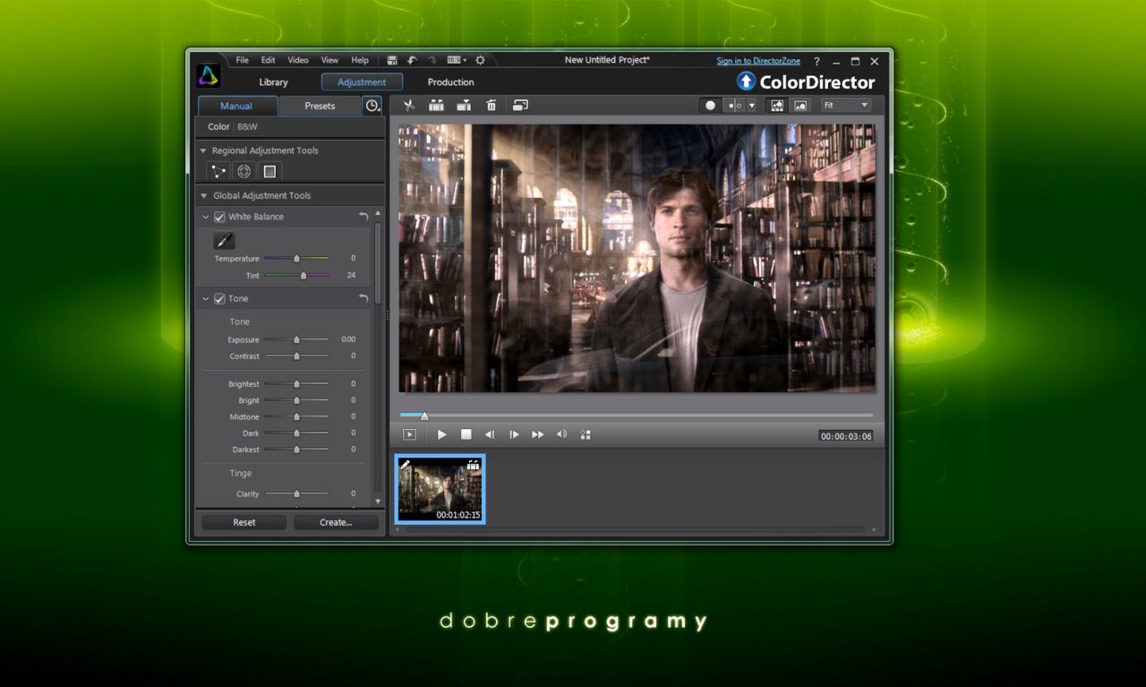Click the four-square icon next to volume
The image size is (1146, 687).
586,434
